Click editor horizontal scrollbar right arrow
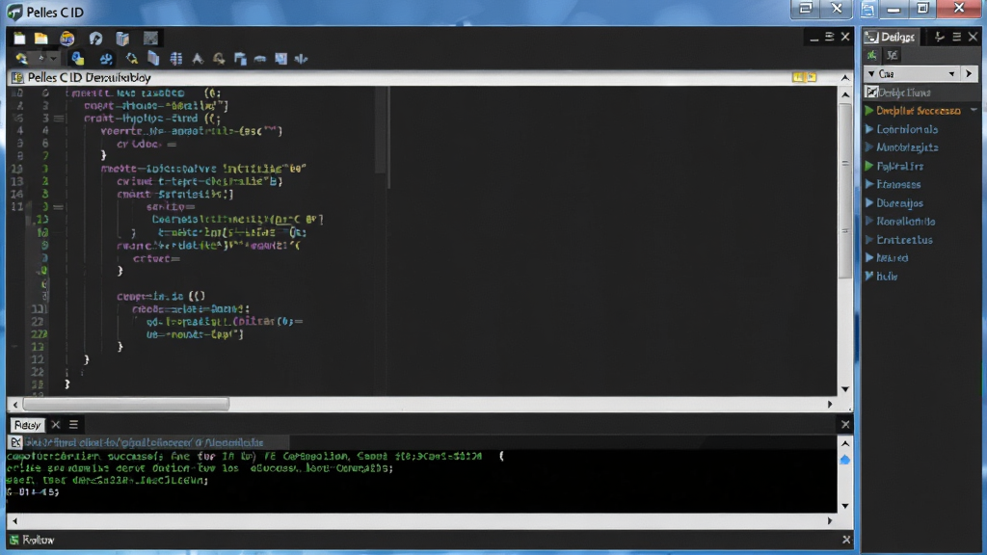Image resolution: width=987 pixels, height=555 pixels. (830, 404)
